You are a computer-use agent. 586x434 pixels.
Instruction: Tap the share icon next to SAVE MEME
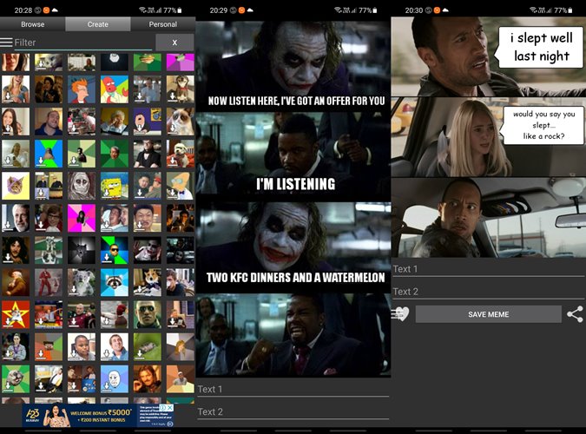coord(575,314)
